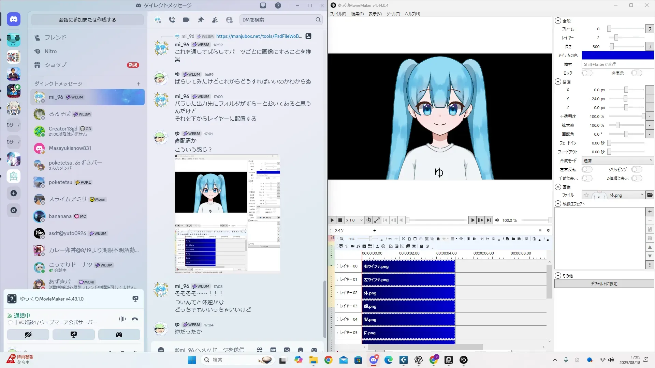
Task: Open the ツール(T) menu
Action: [x=393, y=14]
